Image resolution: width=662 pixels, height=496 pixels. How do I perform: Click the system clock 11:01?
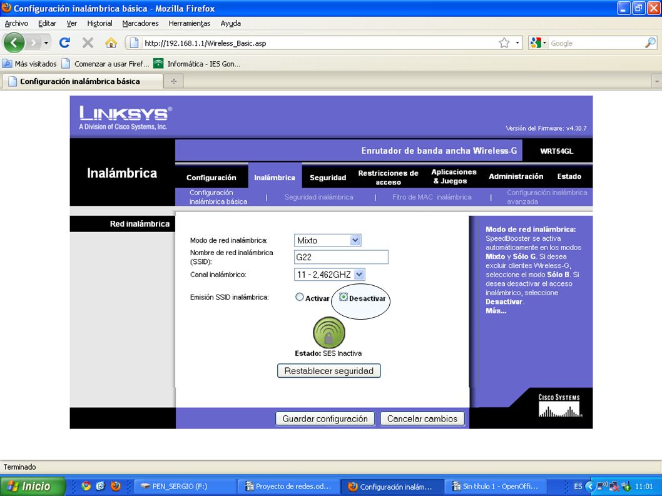tap(644, 486)
